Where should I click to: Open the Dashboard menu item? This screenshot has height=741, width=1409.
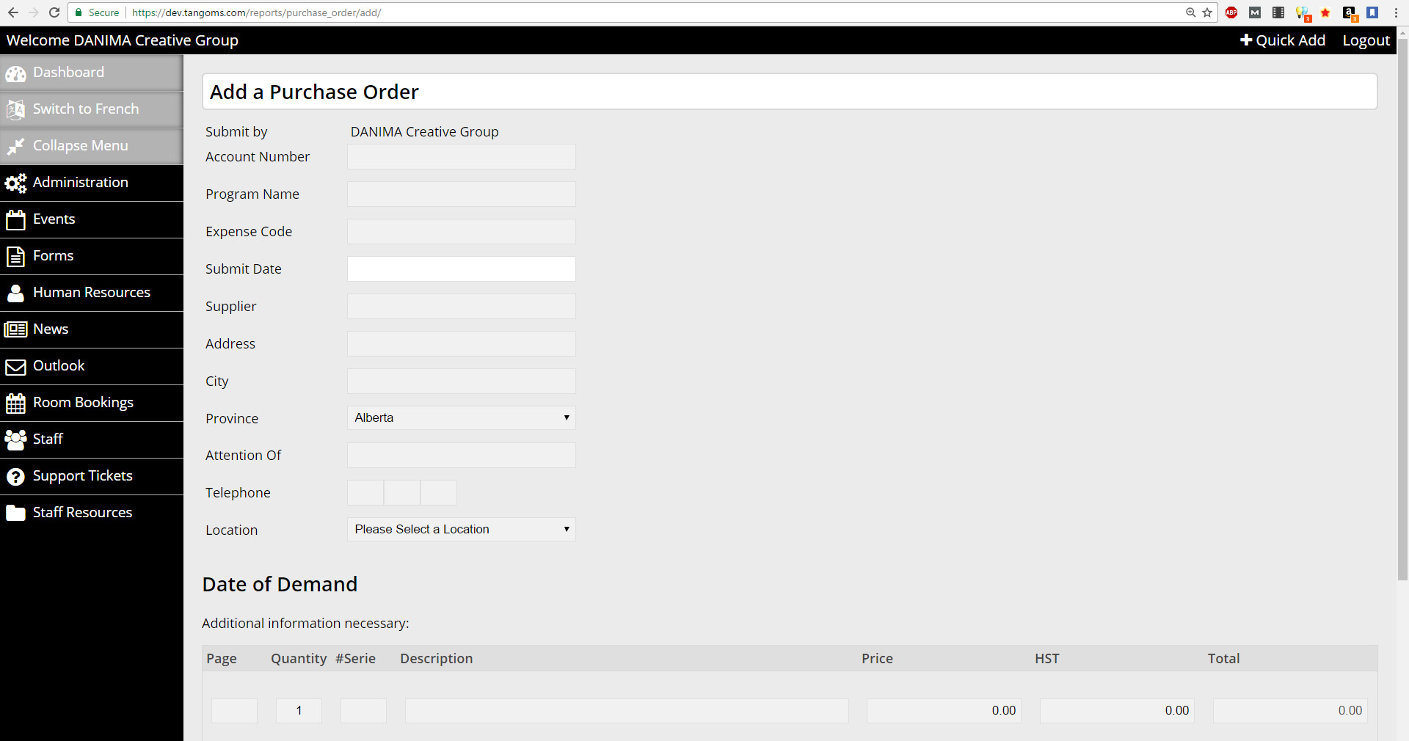coord(92,73)
